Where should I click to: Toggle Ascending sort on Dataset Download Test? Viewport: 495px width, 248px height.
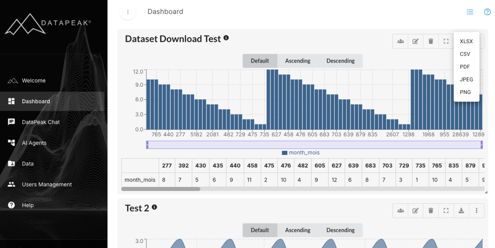pyautogui.click(x=298, y=61)
